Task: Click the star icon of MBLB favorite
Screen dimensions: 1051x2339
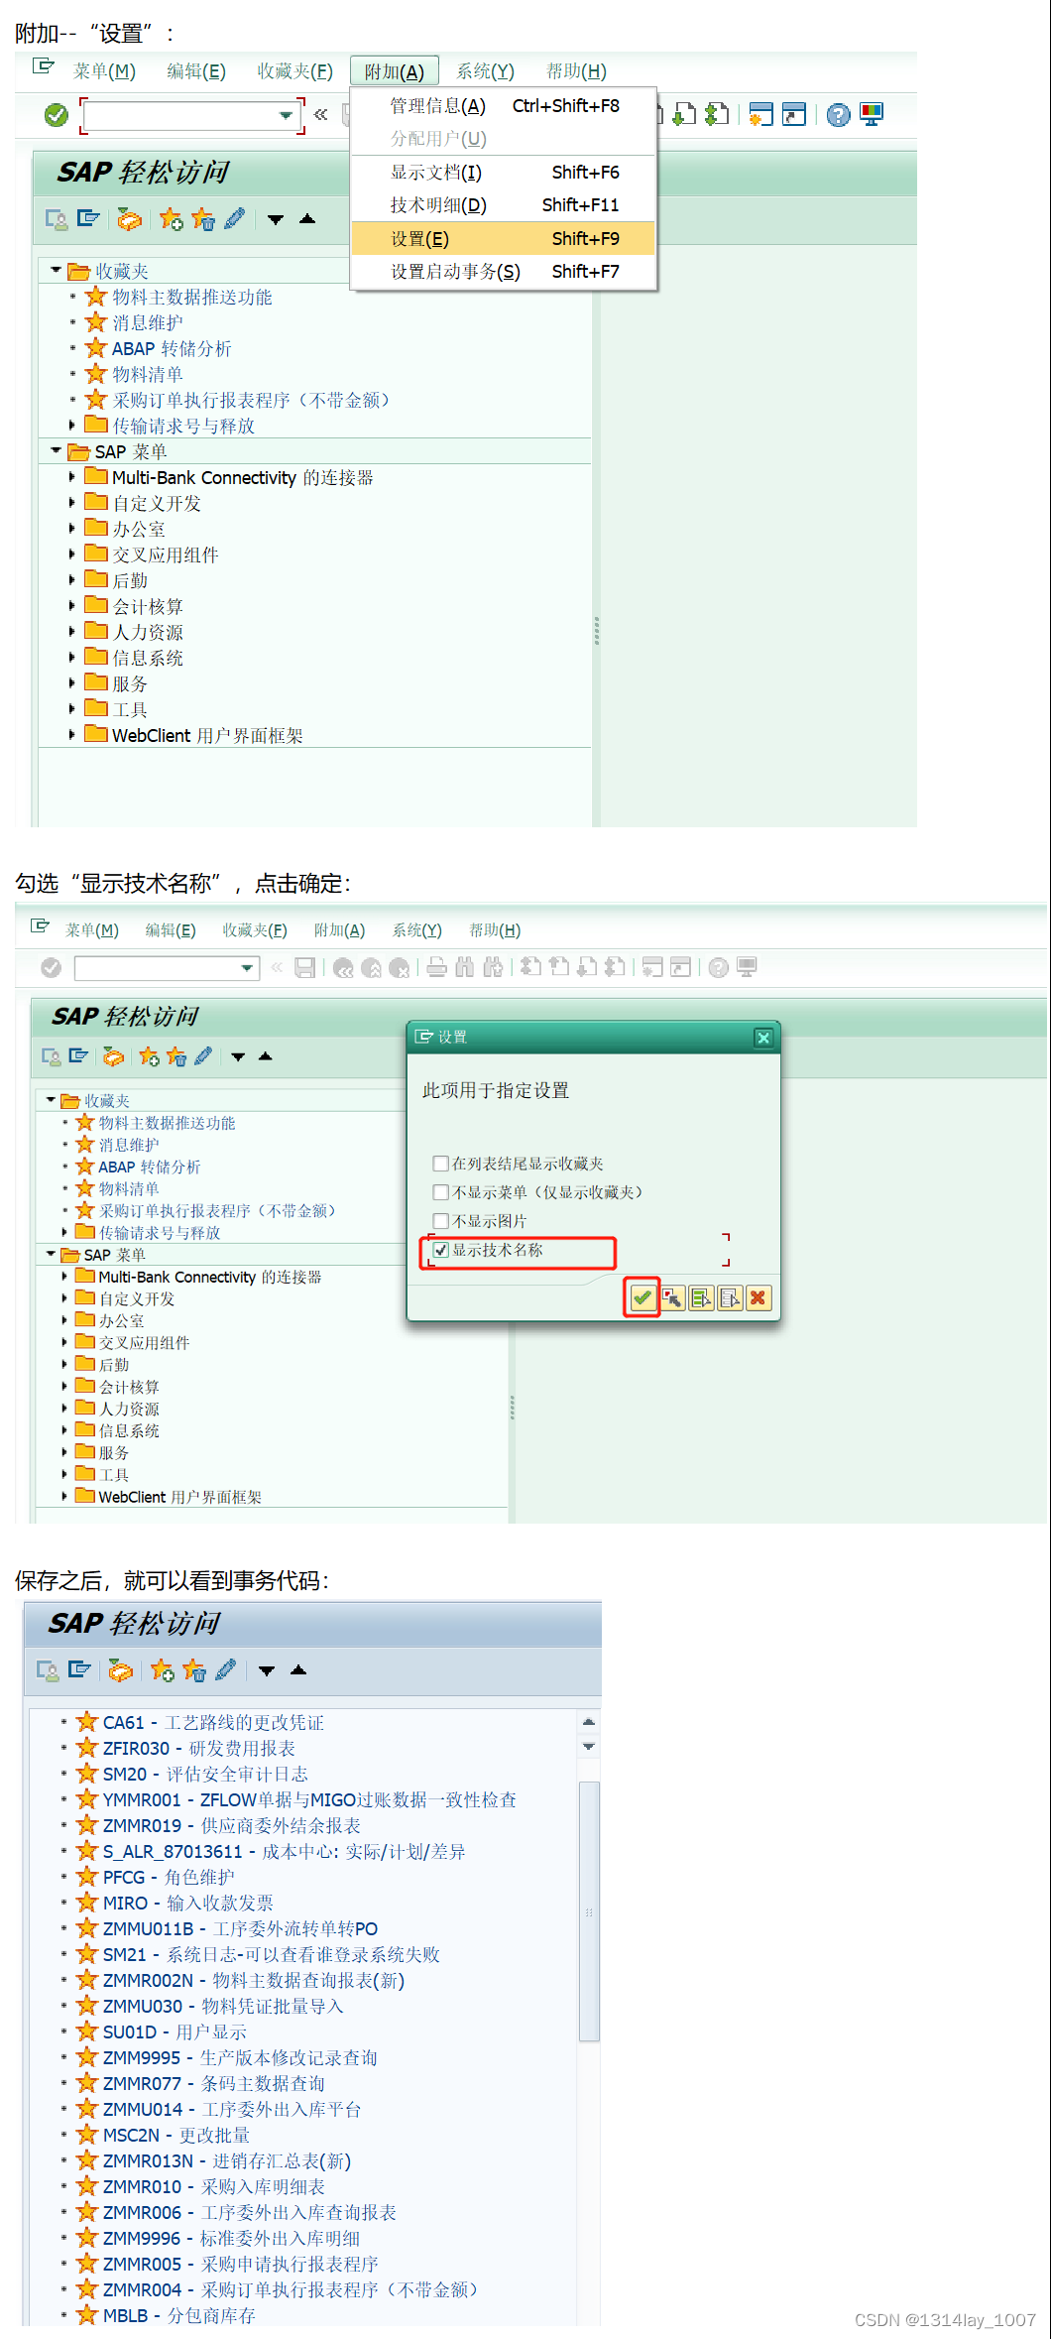Action: (x=87, y=2315)
